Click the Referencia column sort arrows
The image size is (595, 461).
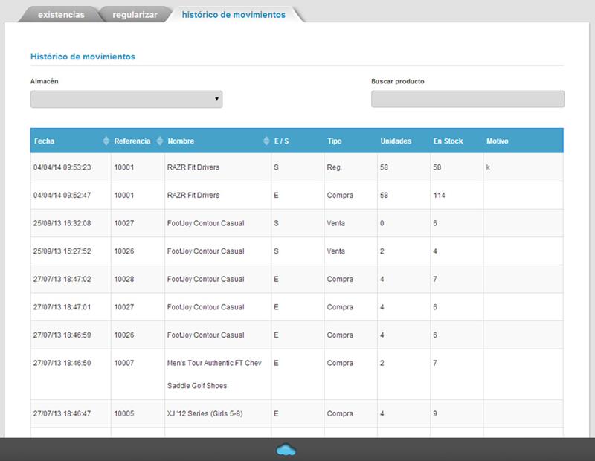click(x=158, y=141)
